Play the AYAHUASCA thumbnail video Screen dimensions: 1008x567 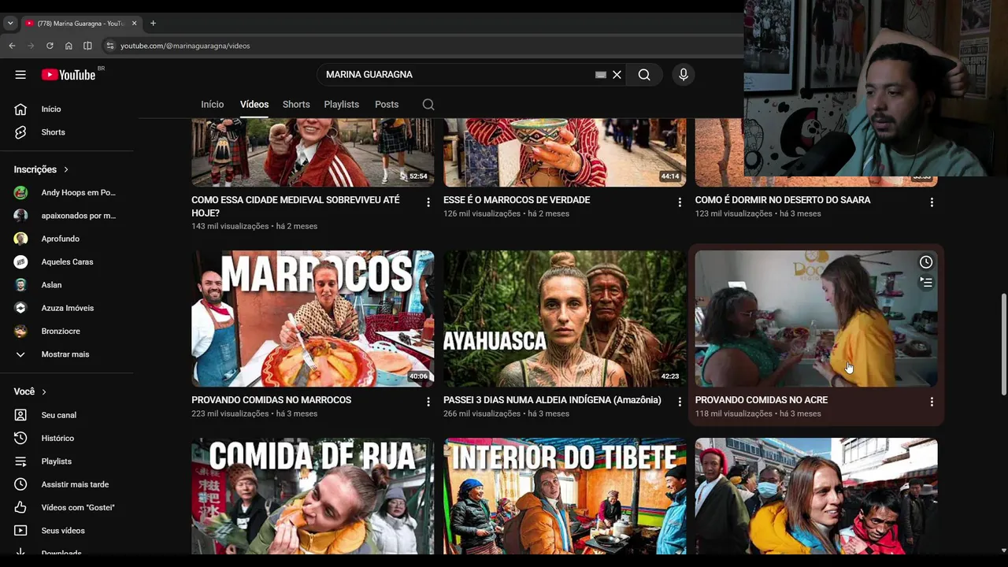tap(565, 319)
